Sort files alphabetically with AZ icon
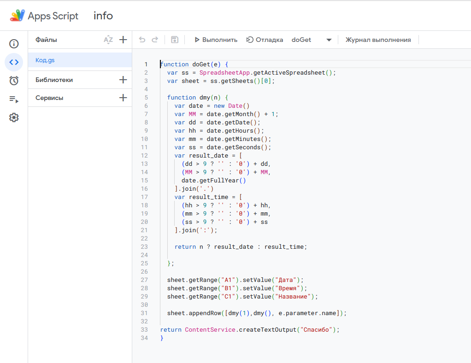 coord(108,40)
